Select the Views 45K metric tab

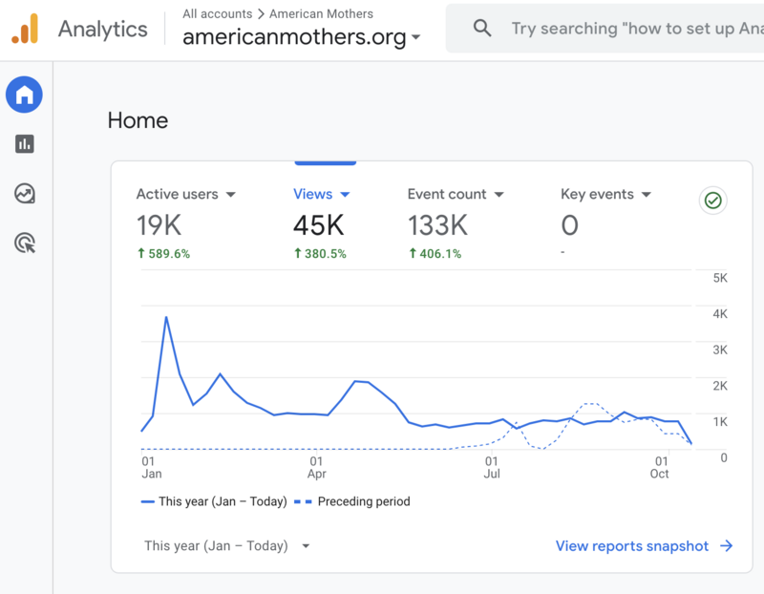click(x=322, y=223)
